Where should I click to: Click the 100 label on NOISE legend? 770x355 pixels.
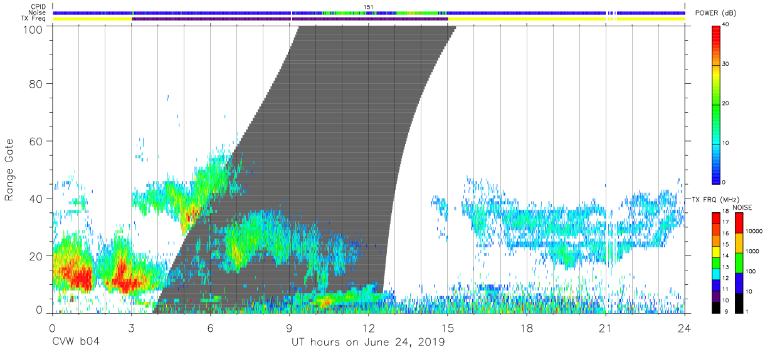coord(751,271)
